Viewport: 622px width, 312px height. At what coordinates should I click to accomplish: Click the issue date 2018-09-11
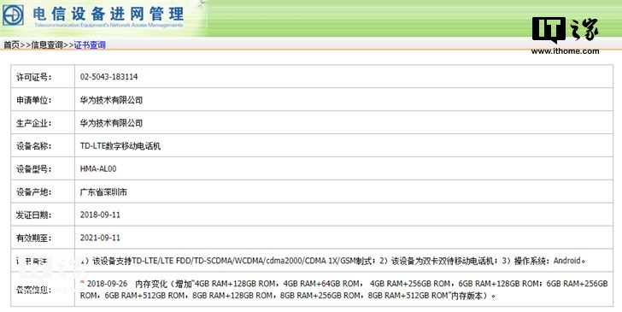[100, 215]
